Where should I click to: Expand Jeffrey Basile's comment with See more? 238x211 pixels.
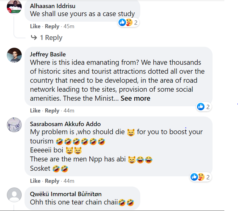135,99
